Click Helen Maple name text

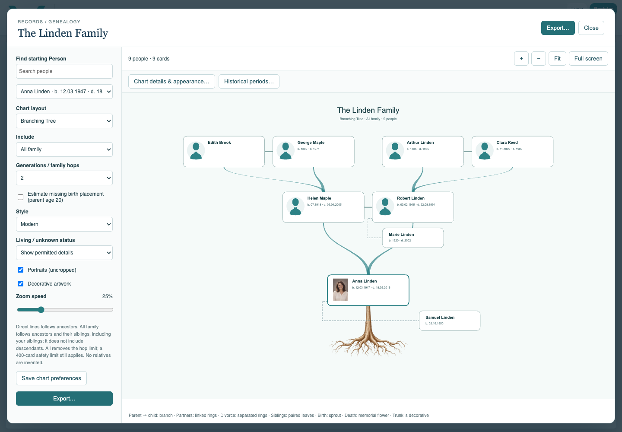[319, 198]
